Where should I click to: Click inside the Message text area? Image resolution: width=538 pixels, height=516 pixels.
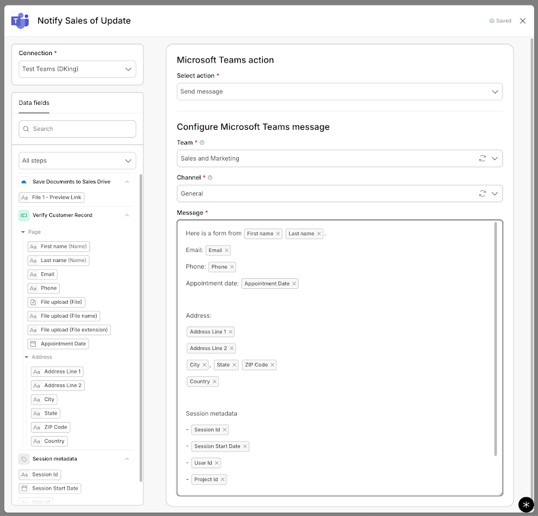[340, 358]
